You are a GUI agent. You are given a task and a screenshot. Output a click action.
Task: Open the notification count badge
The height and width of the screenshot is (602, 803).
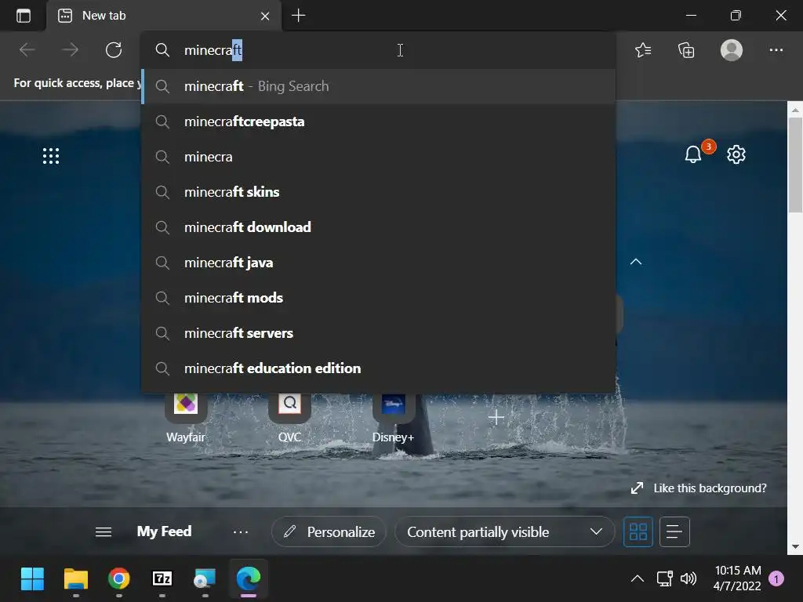point(776,579)
